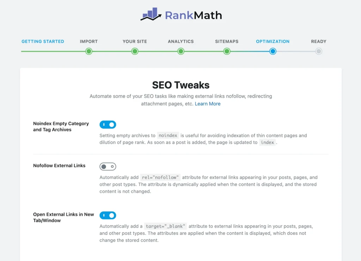Click the GETTING STARTED label text

point(43,41)
